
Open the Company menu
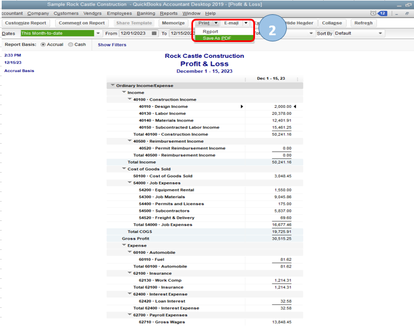click(x=38, y=13)
